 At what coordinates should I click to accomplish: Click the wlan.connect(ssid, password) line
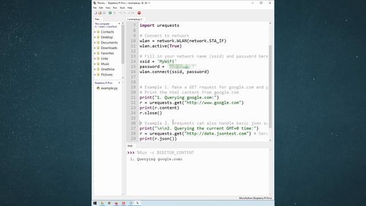pyautogui.click(x=174, y=72)
